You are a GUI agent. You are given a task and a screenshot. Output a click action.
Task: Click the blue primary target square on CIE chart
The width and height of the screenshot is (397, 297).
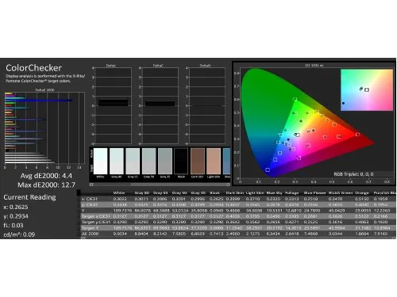pyautogui.click(x=268, y=169)
